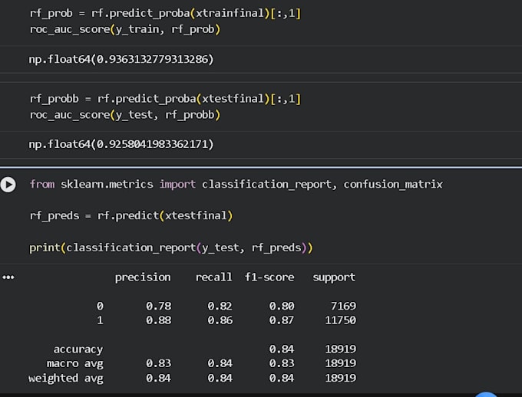522x397 pixels.
Task: Select the accuracy f1-score value 0.84
Action: [282, 349]
